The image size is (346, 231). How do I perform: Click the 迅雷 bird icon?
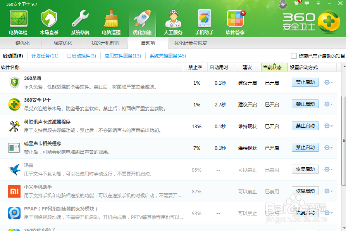[14, 170]
